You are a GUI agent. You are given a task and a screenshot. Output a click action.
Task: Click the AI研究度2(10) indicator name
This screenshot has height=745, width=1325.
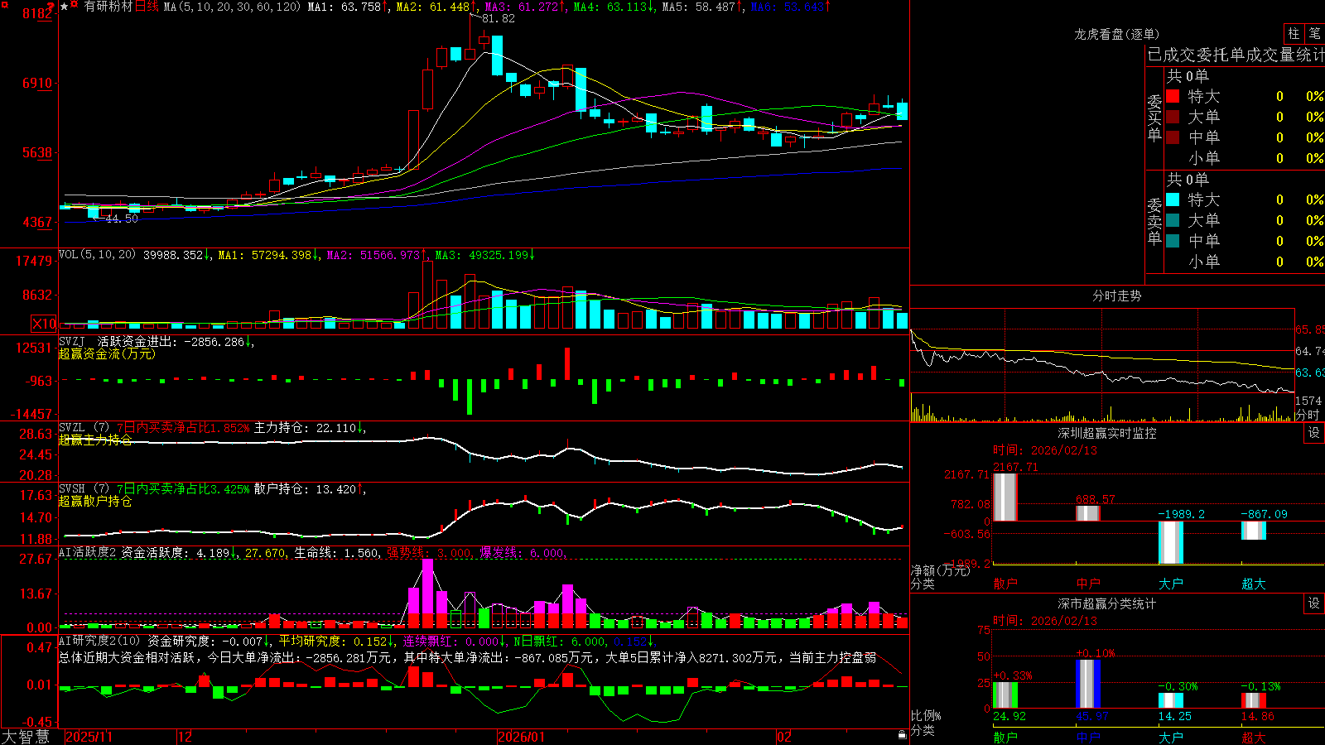(100, 641)
